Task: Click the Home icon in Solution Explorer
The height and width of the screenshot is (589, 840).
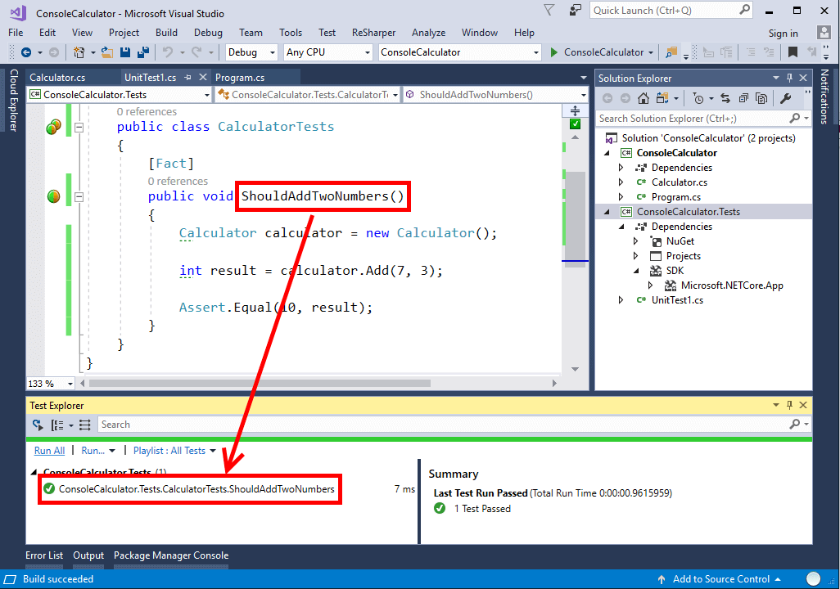Action: click(x=644, y=98)
